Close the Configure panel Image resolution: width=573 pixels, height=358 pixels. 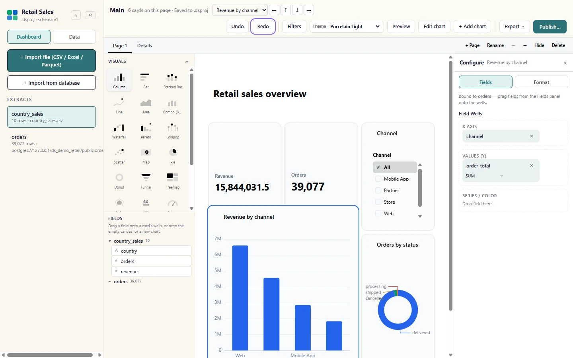(565, 63)
